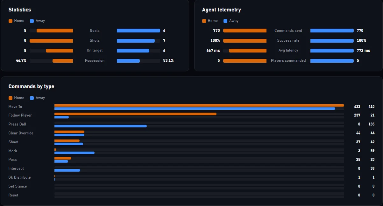Click the Intercept row label
This screenshot has height=206, width=383.
pyautogui.click(x=16, y=168)
